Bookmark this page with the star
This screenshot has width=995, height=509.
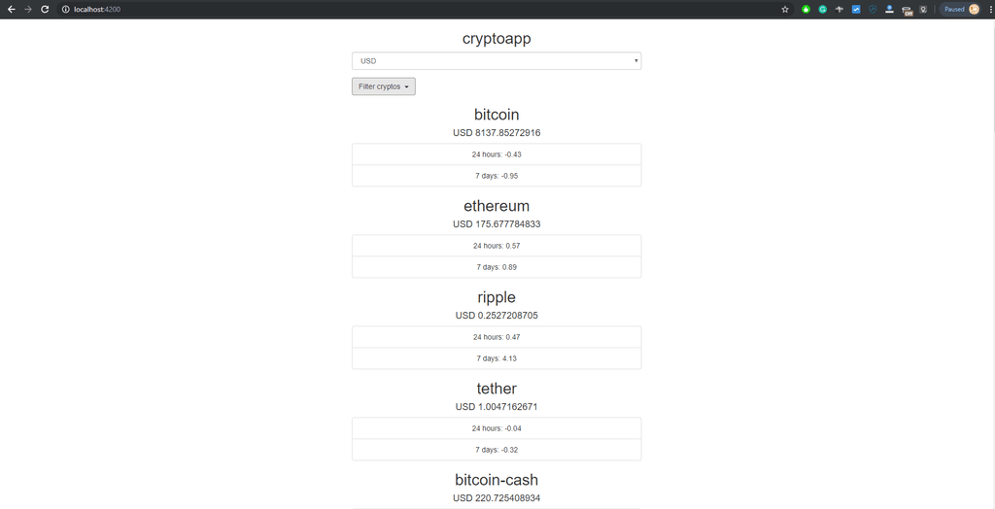(x=785, y=9)
